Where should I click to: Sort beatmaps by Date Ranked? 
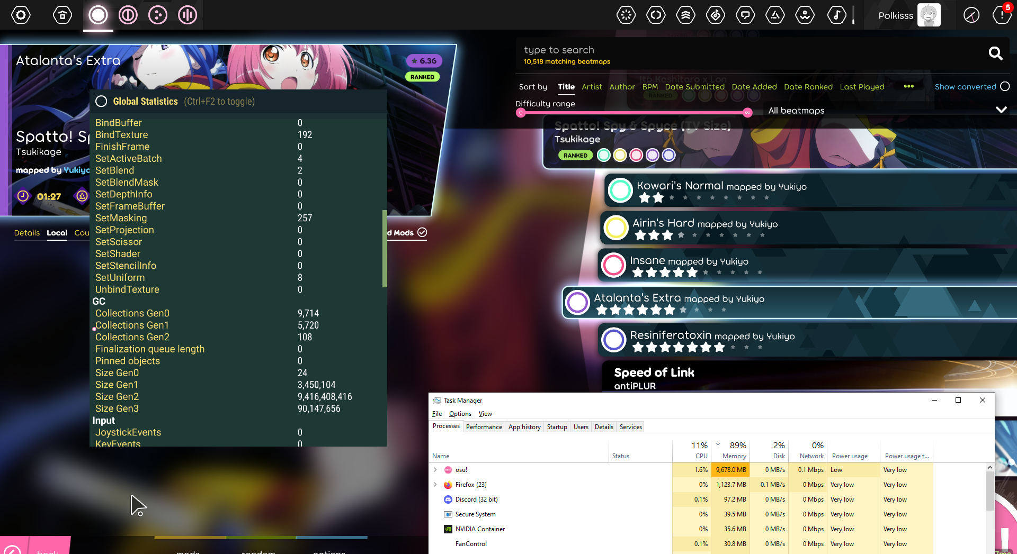click(x=808, y=87)
